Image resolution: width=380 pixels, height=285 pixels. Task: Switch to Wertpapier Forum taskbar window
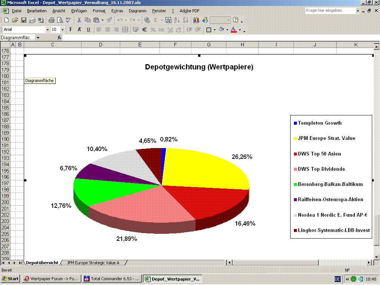[x=51, y=279]
